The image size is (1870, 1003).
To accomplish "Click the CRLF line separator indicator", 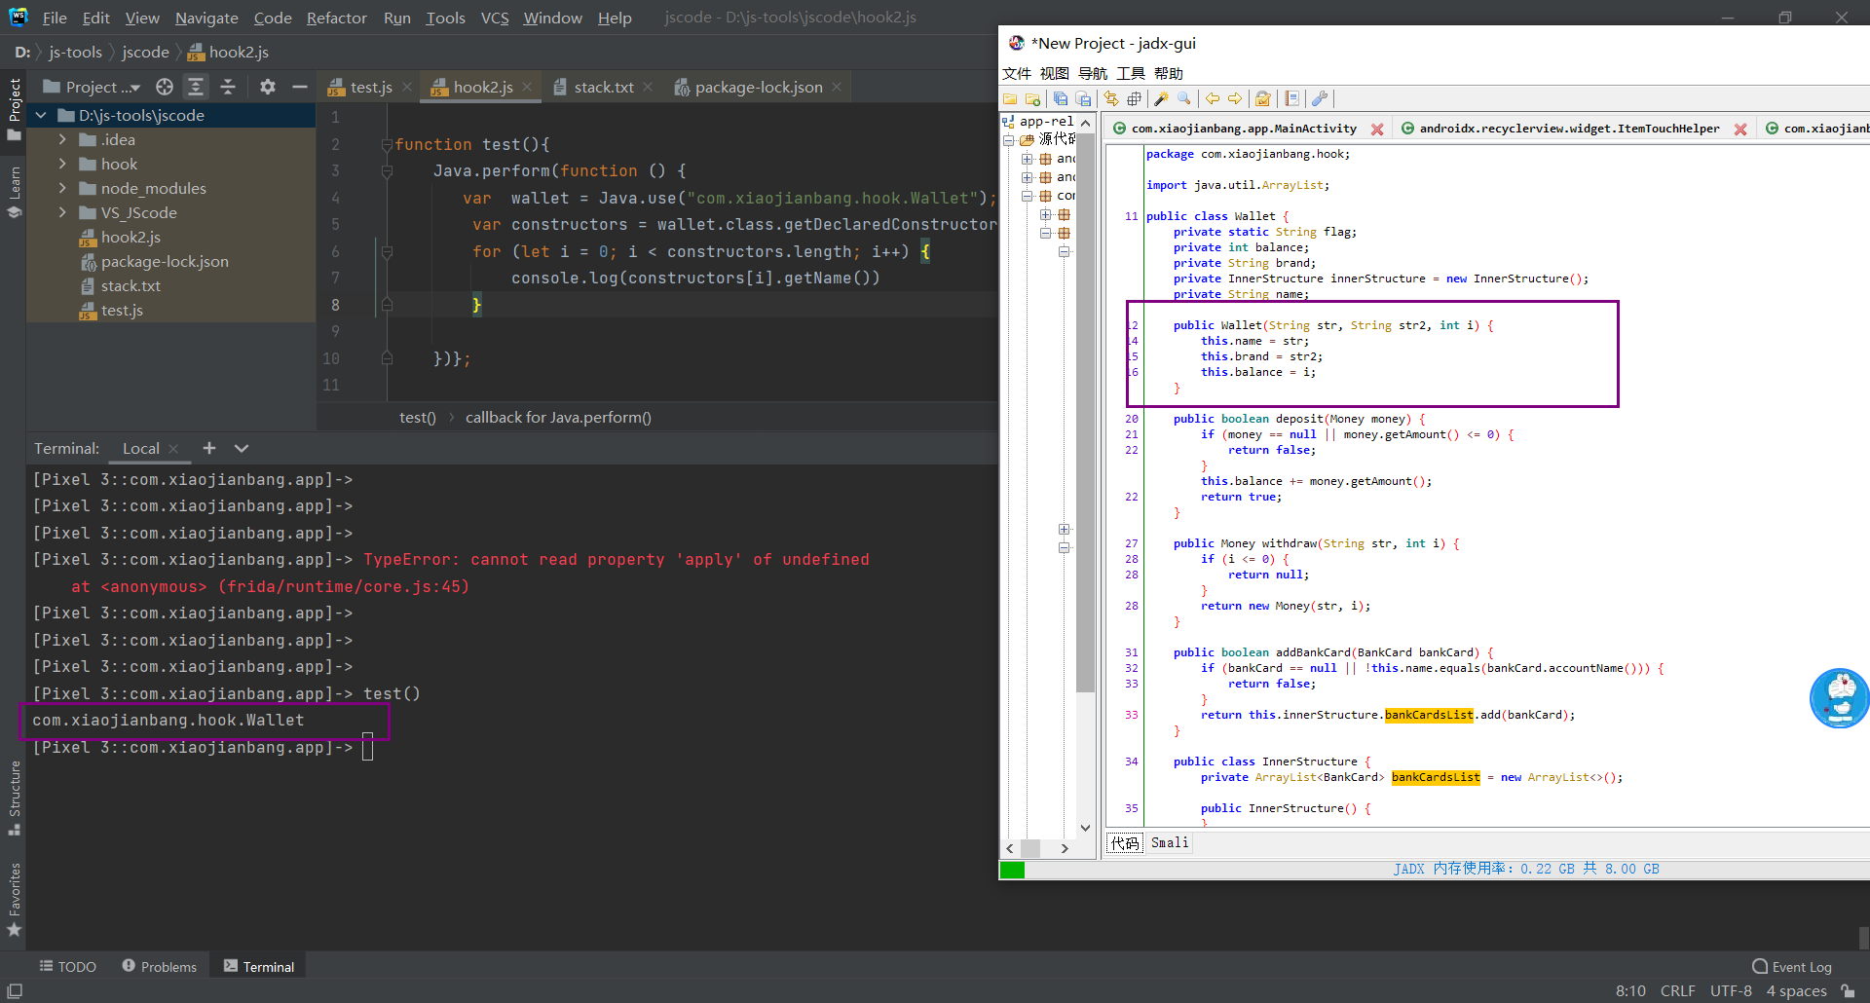I will click(1677, 990).
